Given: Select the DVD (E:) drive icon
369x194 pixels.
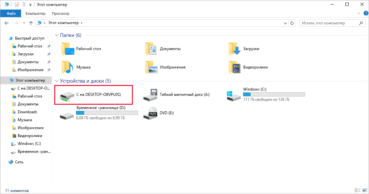Looking at the screenshot, I should click(150, 113).
